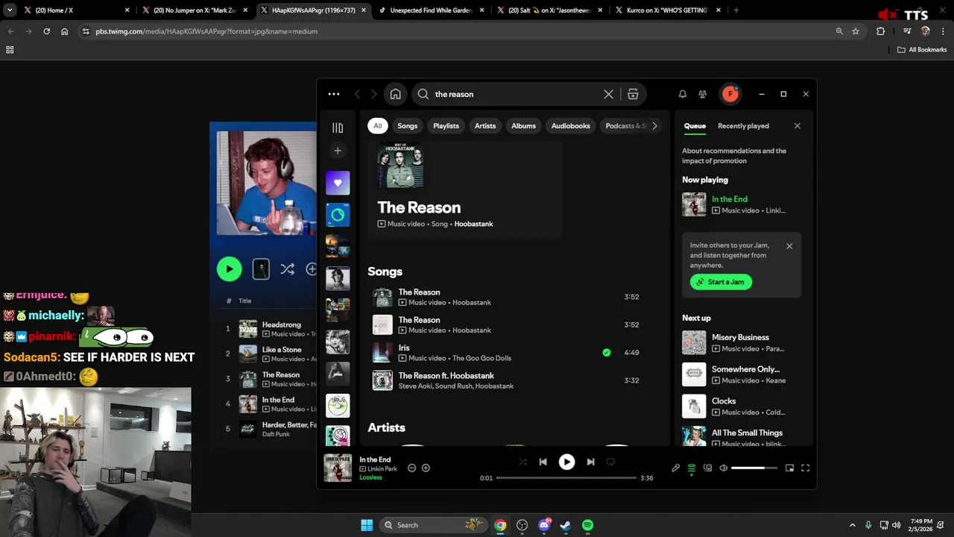
Task: Select the All filter chip
Action: pos(377,126)
